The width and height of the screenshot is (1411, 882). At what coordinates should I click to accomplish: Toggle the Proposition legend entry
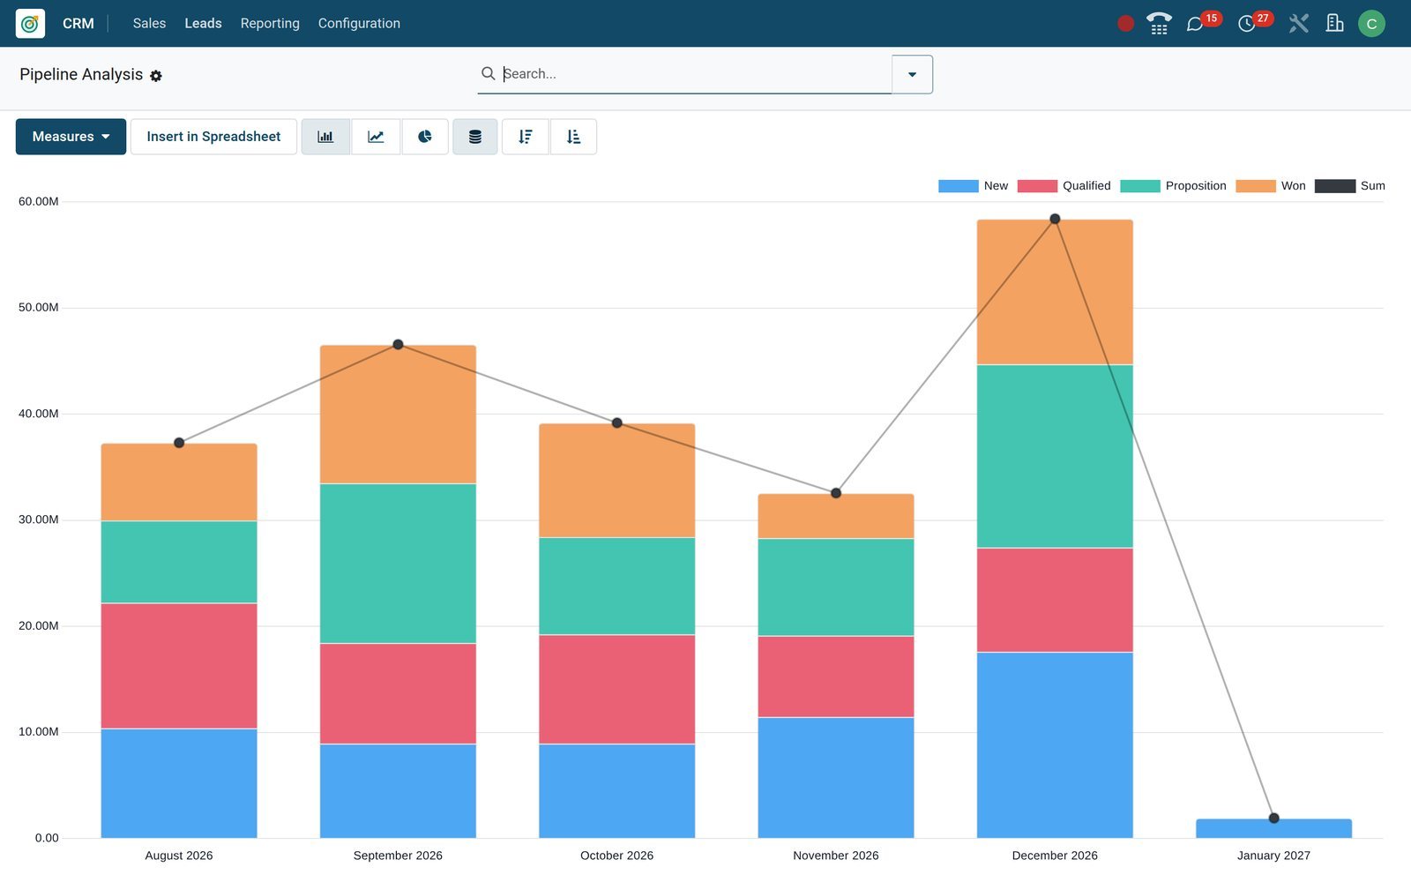click(x=1173, y=186)
